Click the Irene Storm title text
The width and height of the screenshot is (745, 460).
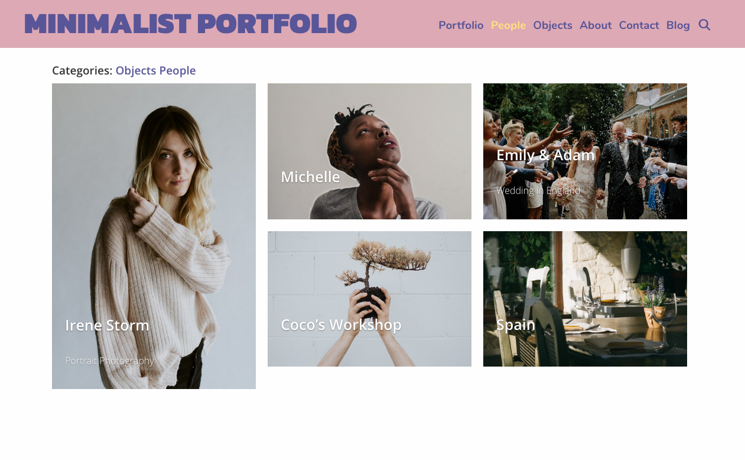107,325
